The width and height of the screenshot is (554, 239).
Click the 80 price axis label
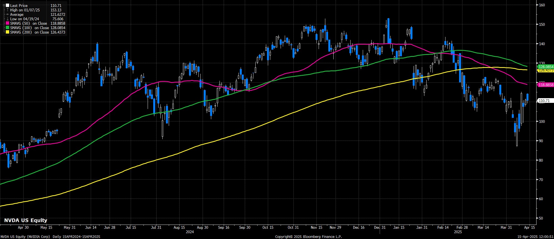click(541, 160)
